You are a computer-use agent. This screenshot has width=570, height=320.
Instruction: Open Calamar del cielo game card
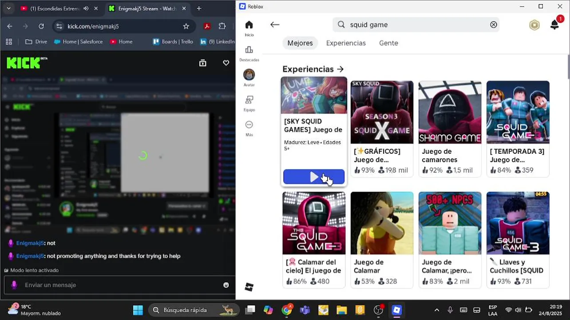[314, 240]
